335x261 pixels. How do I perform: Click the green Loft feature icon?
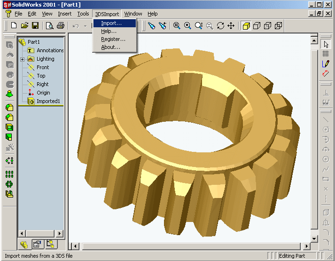click(9, 94)
